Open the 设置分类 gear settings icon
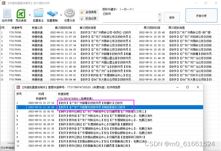 pos(70,16)
